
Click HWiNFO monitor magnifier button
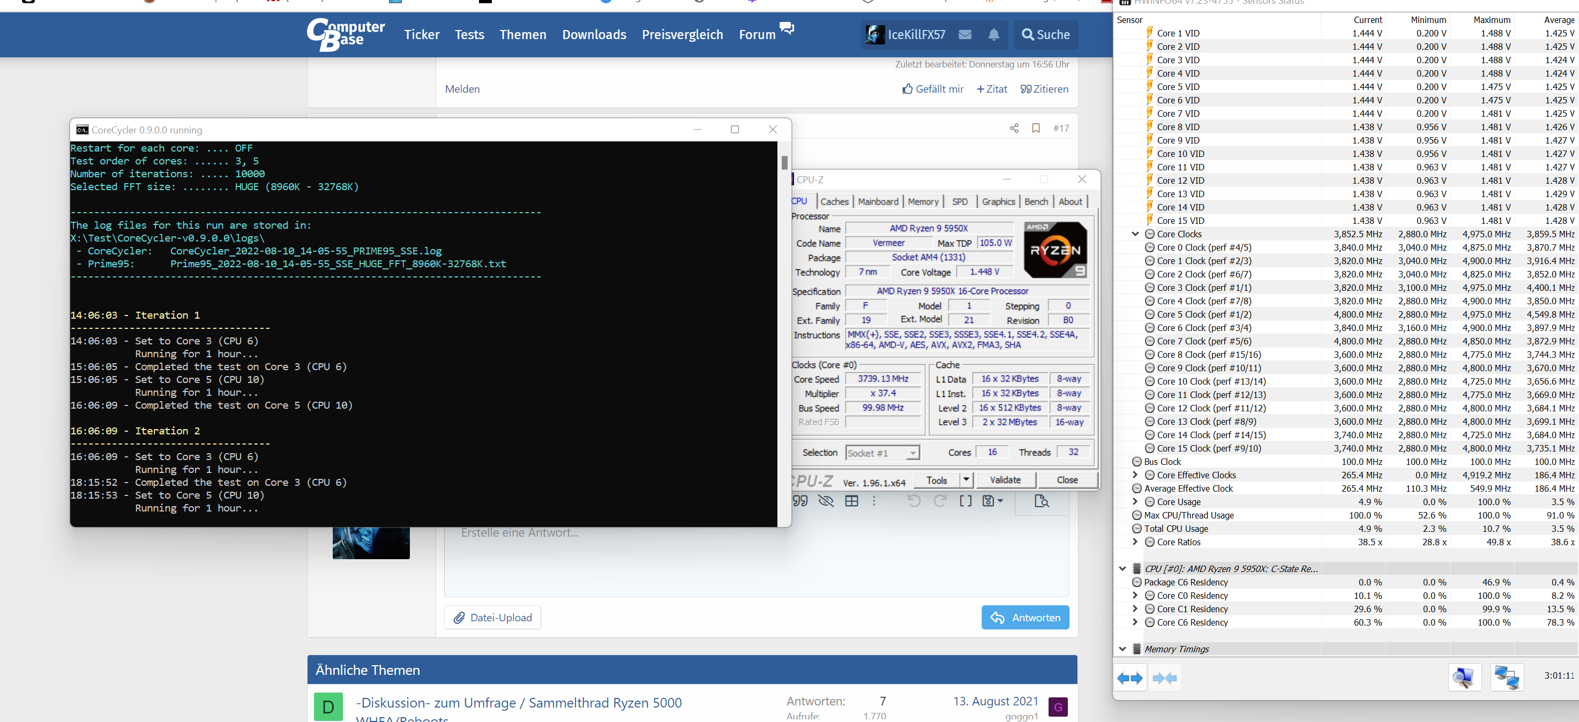(x=1464, y=678)
